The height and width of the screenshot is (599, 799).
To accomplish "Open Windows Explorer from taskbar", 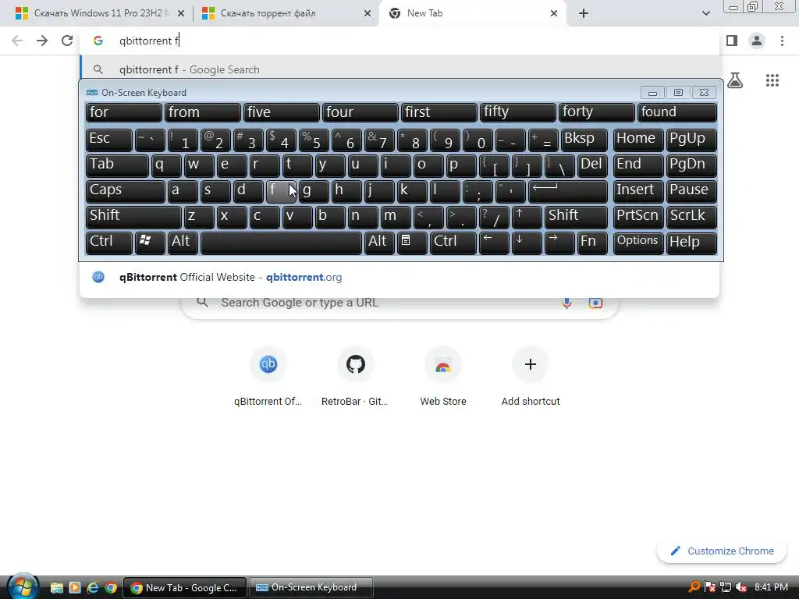I will tap(56, 587).
